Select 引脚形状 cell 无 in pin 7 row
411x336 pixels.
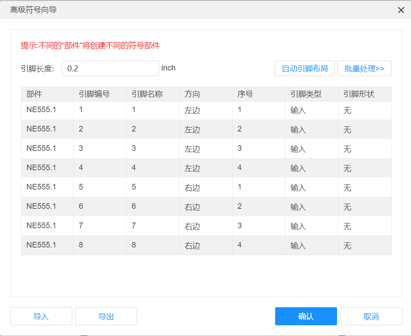pos(365,226)
